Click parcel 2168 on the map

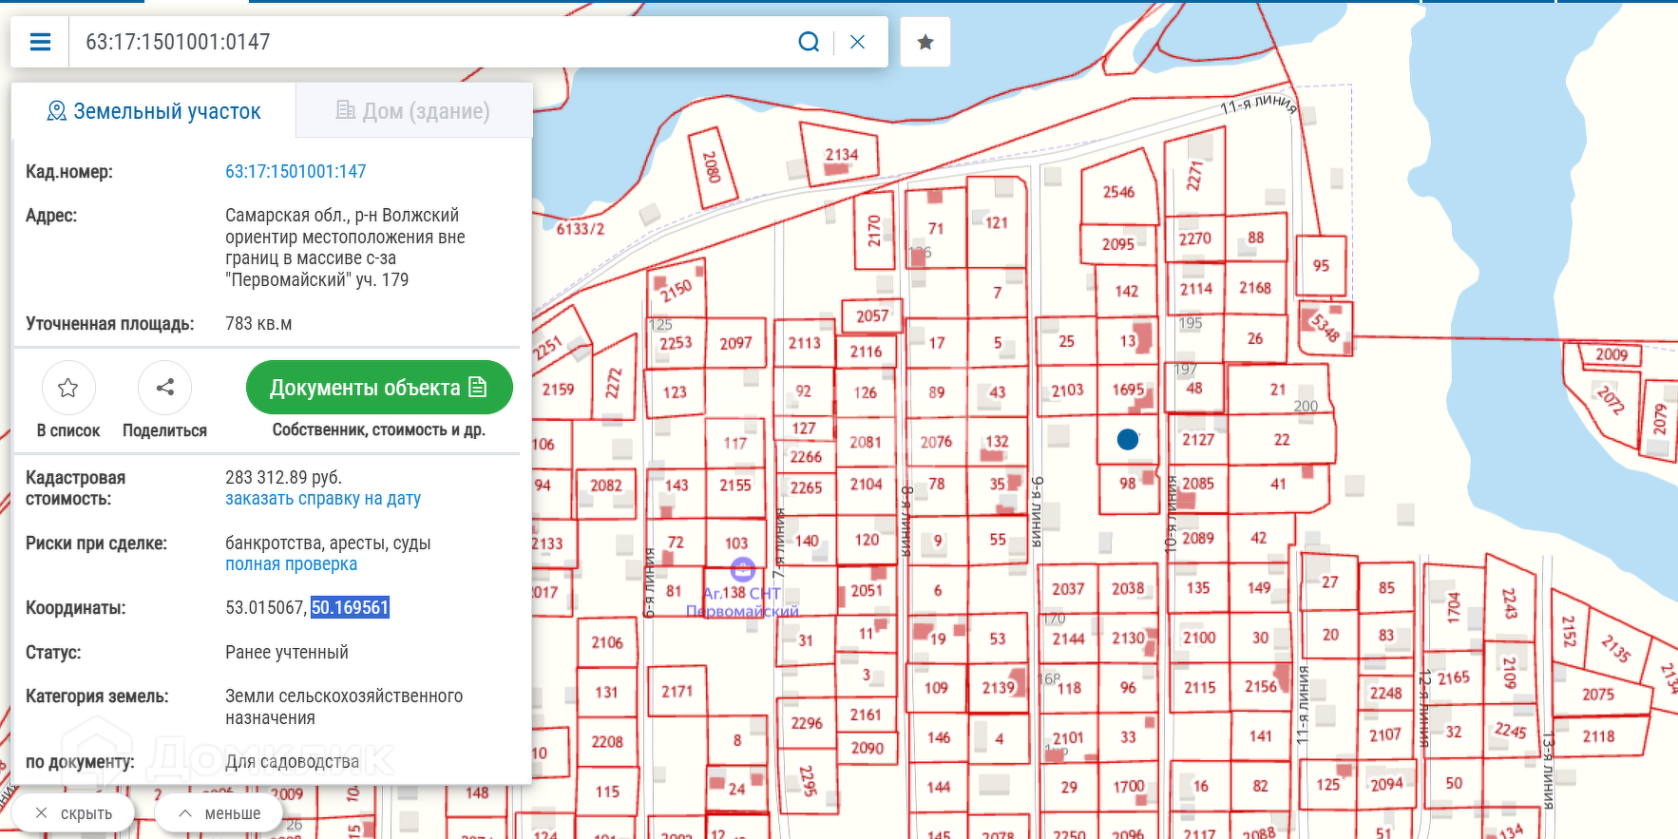point(1254,288)
